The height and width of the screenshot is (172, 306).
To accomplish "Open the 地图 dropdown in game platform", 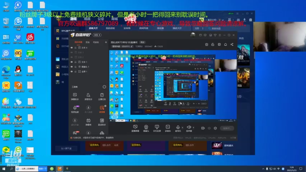I will click(199, 28).
